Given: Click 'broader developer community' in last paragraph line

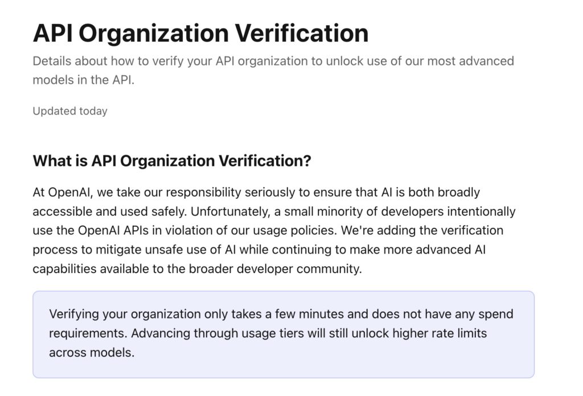Looking at the screenshot, I should point(275,269).
